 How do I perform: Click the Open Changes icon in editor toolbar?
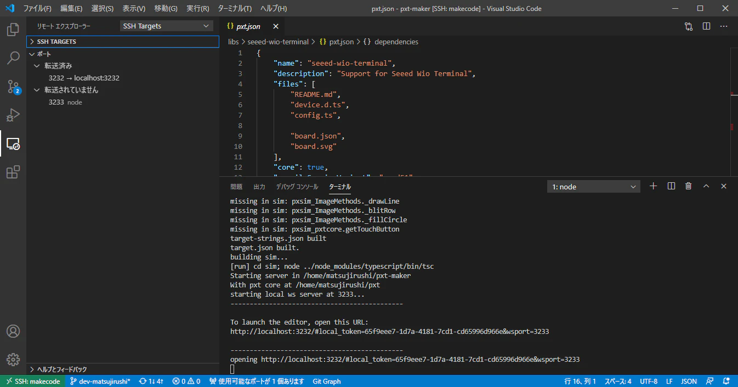pos(689,26)
